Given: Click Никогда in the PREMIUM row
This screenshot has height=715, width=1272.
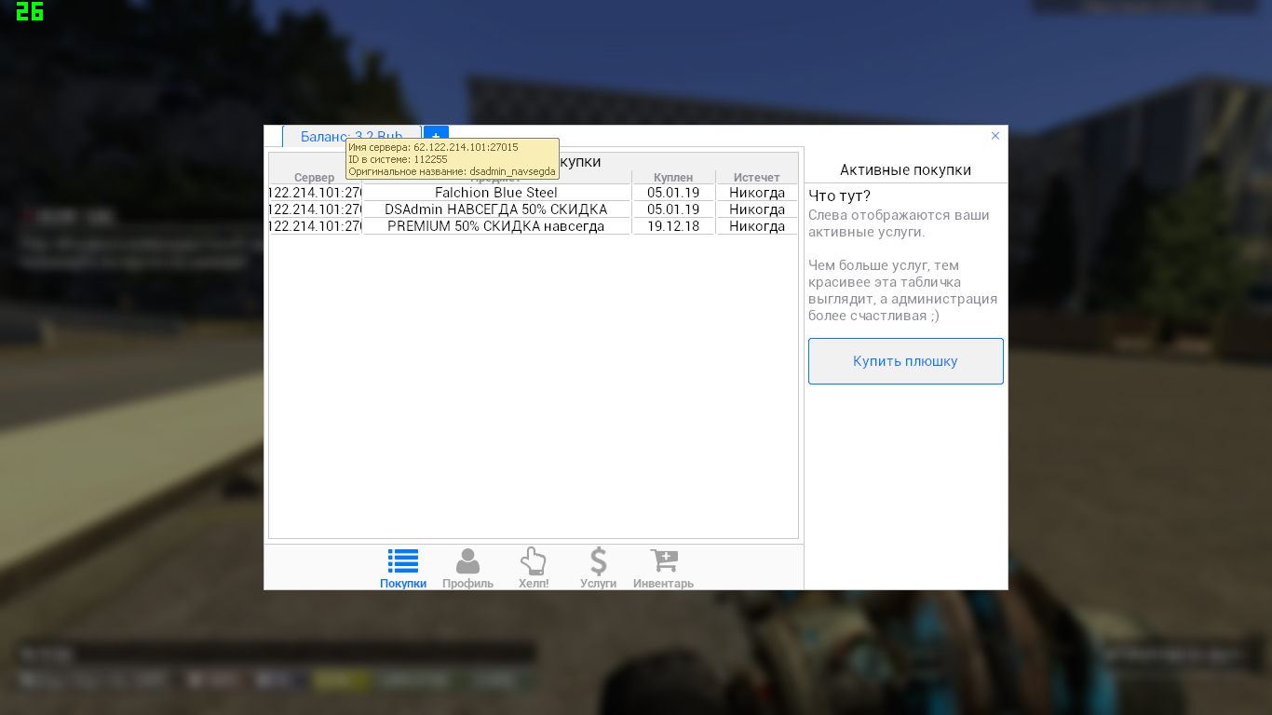Looking at the screenshot, I should coord(756,226).
